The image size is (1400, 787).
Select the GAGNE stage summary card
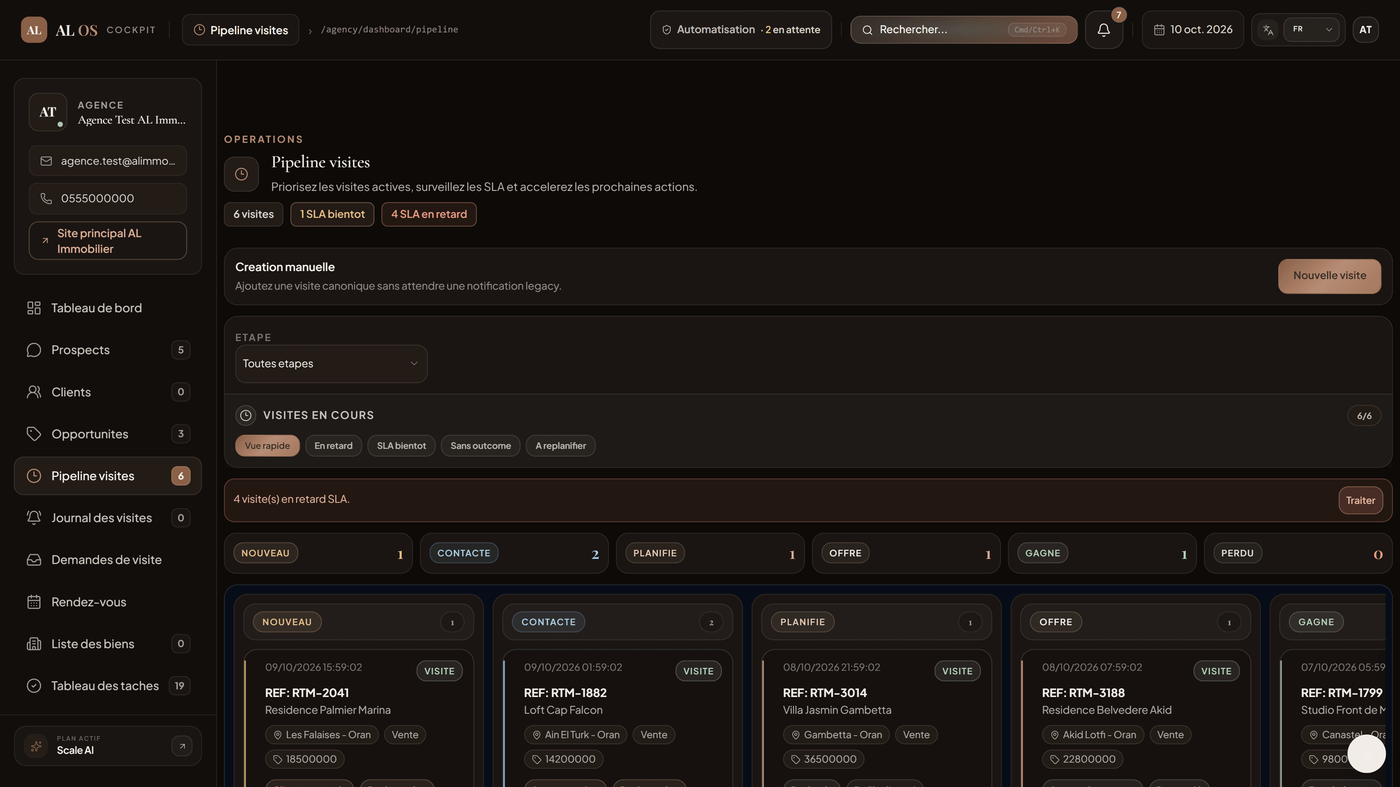click(x=1102, y=553)
